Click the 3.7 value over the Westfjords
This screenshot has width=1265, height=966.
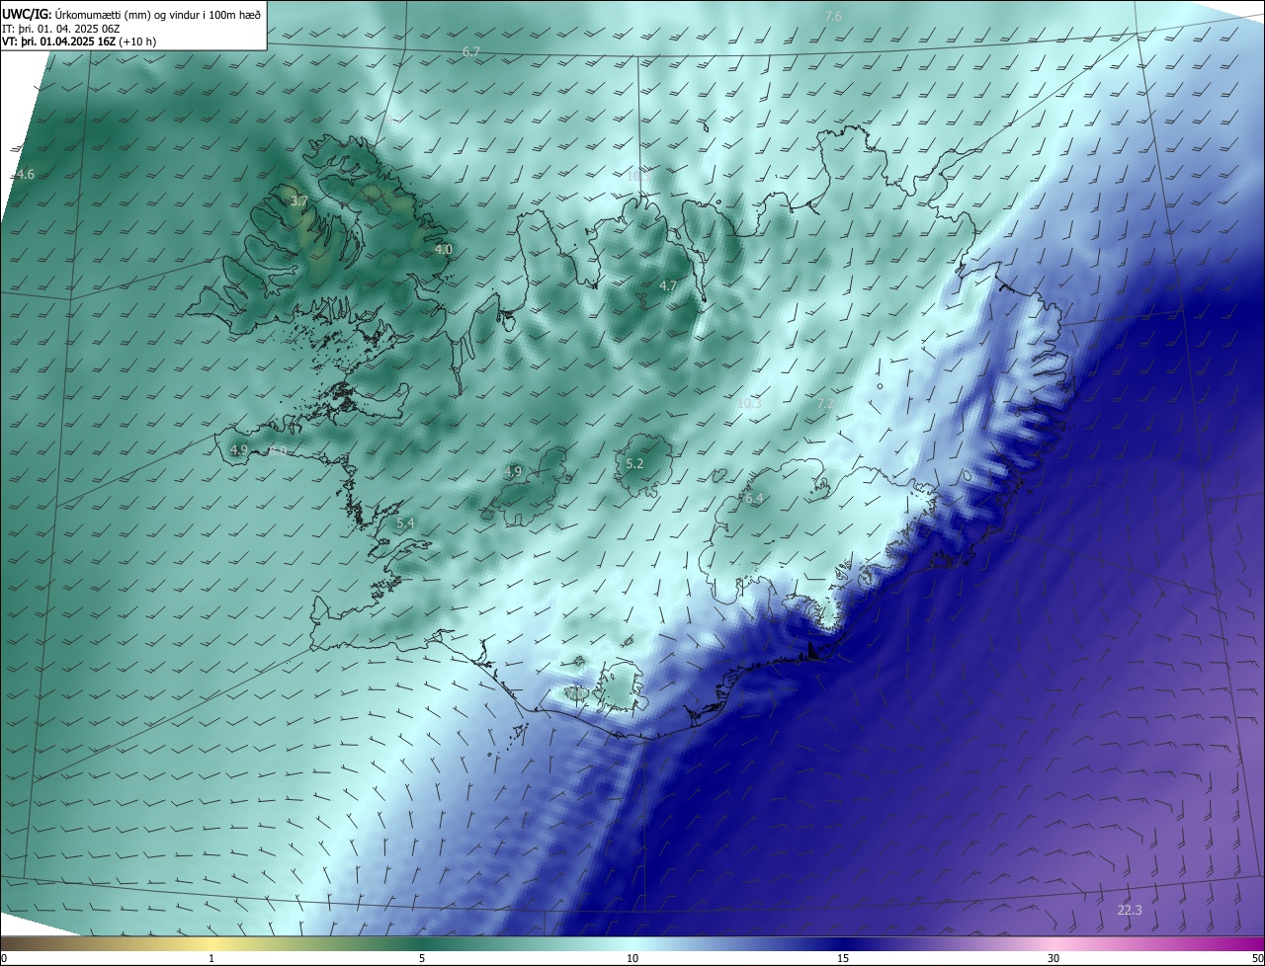[x=299, y=201]
